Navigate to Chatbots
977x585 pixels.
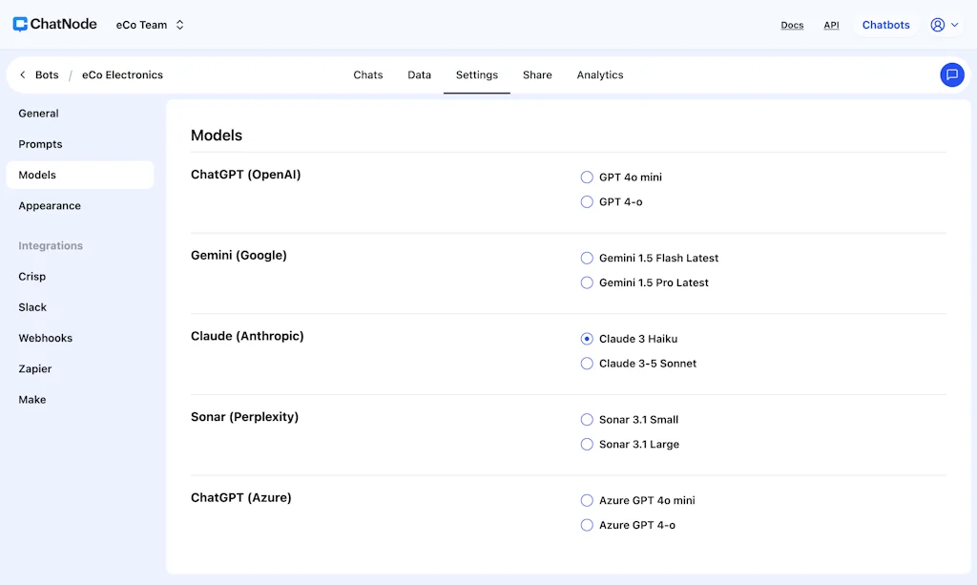coord(885,25)
